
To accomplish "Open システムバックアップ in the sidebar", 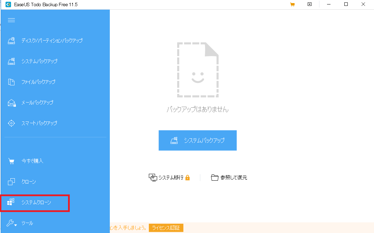I will [x=39, y=61].
